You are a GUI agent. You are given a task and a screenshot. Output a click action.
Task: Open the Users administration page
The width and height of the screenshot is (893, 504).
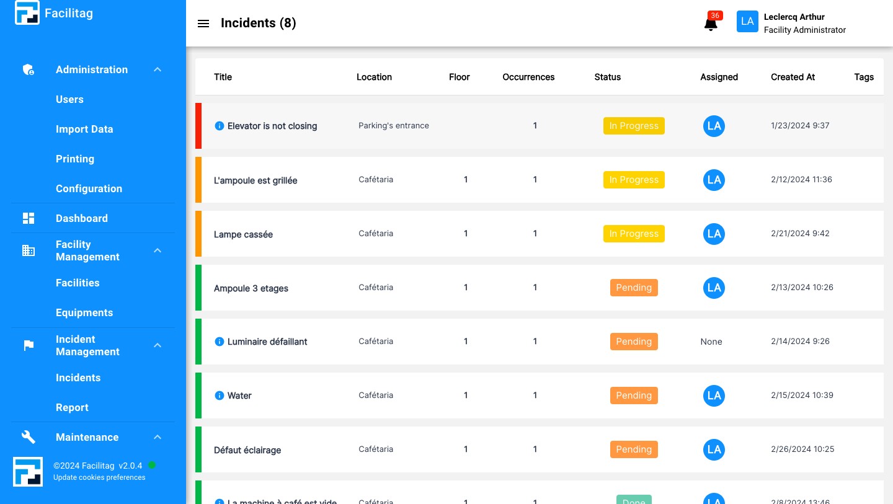click(x=69, y=99)
